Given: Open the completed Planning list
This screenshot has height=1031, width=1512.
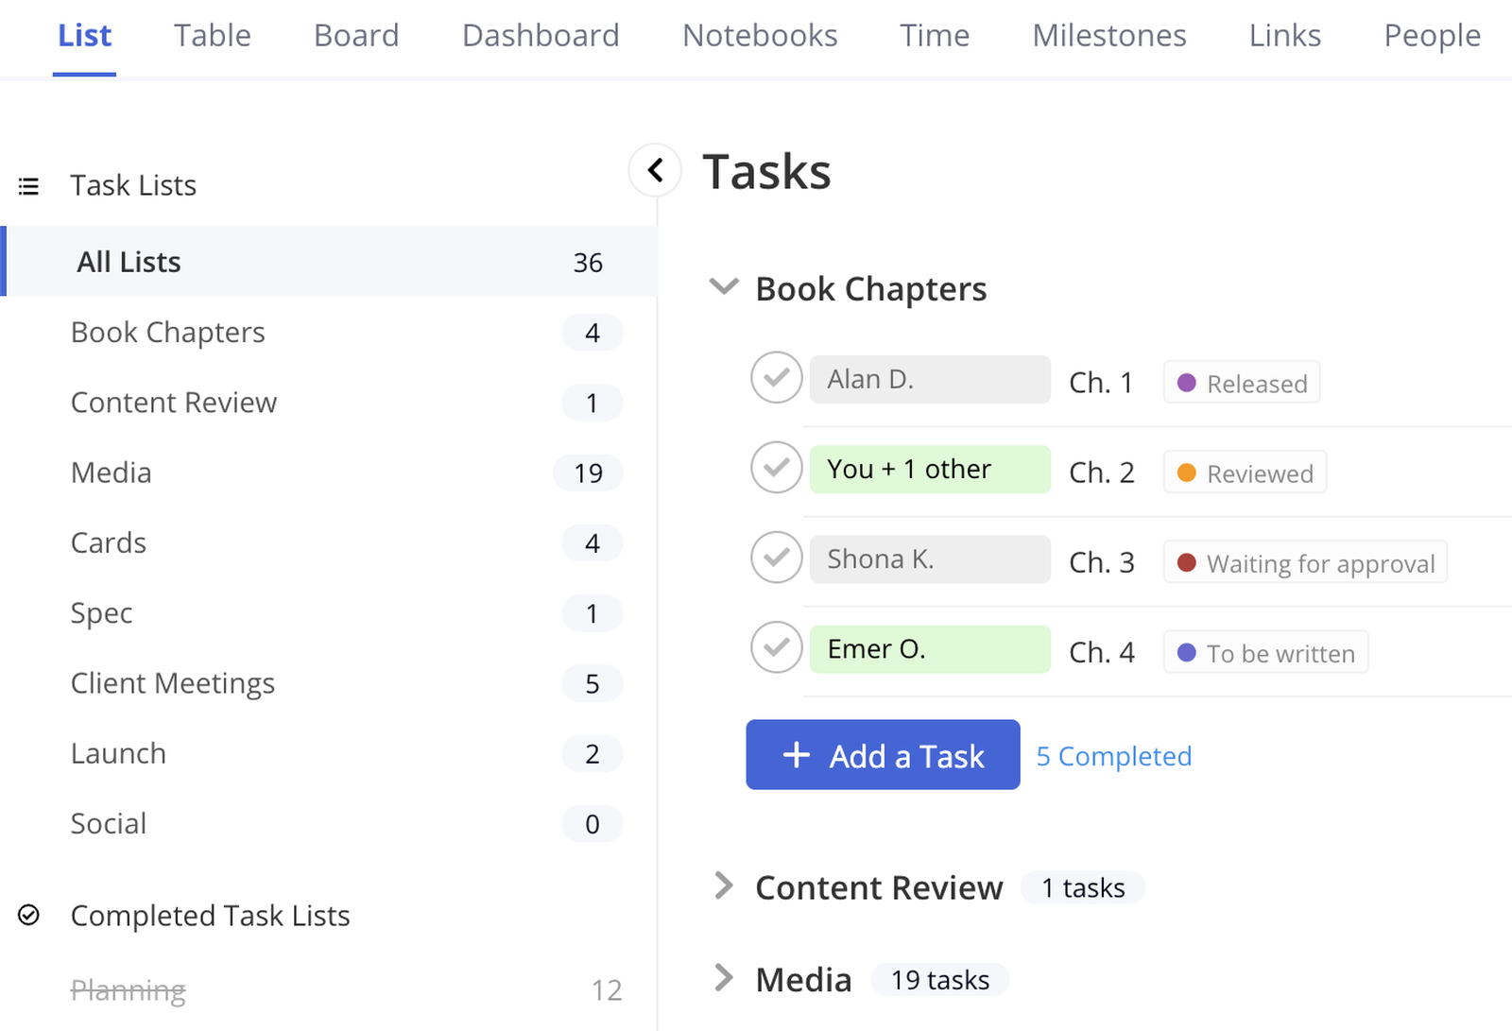Looking at the screenshot, I should [128, 989].
